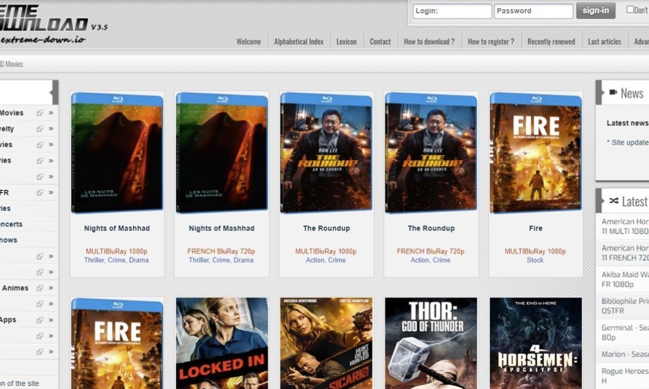Click Thriller, Crime, Drama under 720p Mashhad
This screenshot has height=389, width=649.
tap(221, 260)
